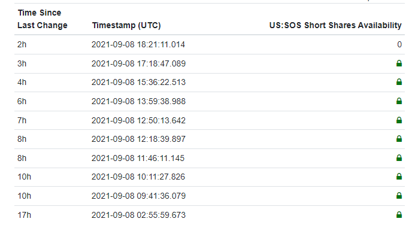Click lock icon in 12:18:39.897 row

coord(399,138)
